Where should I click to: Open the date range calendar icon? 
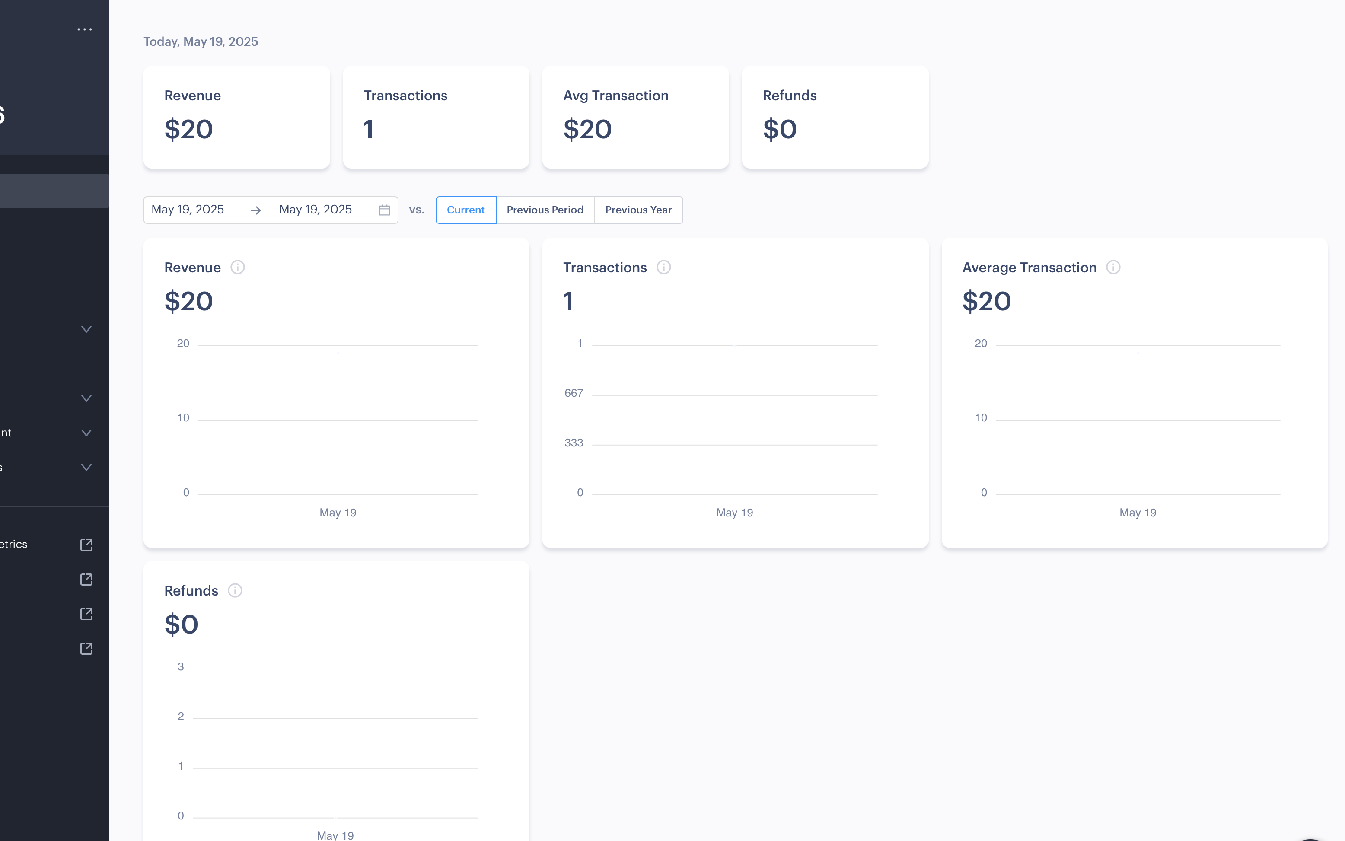pyautogui.click(x=384, y=210)
